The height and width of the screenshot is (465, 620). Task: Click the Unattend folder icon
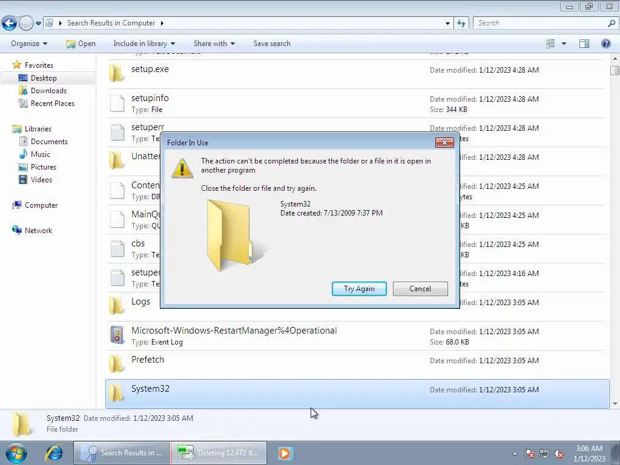pos(117,160)
